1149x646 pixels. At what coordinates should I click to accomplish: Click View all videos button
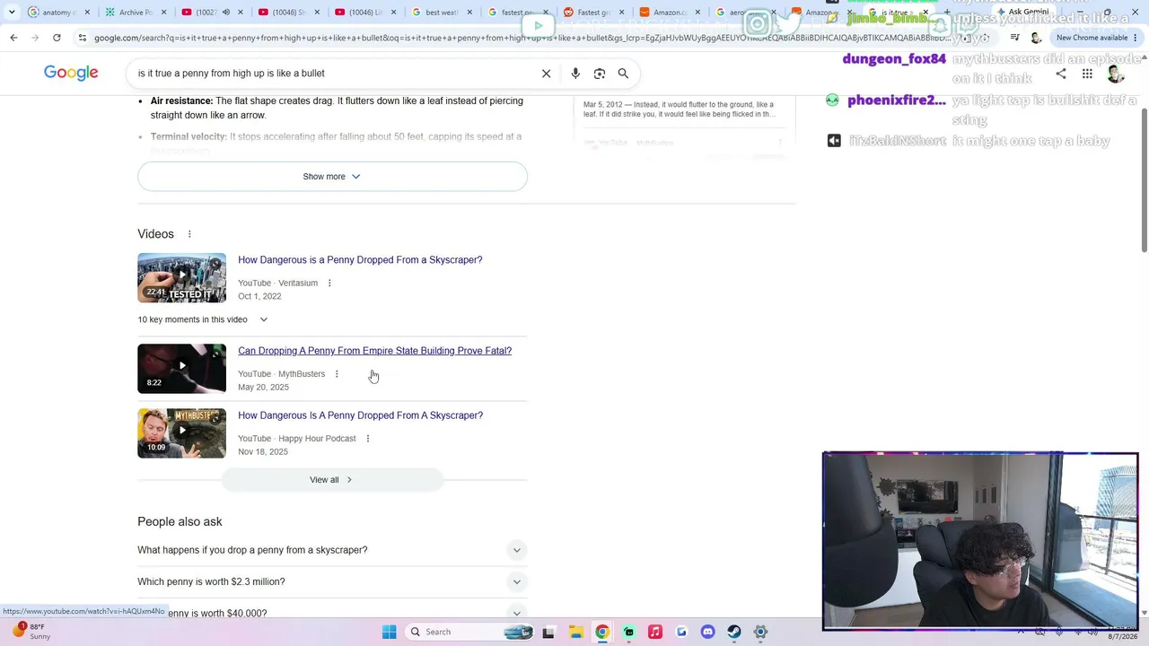(x=332, y=480)
